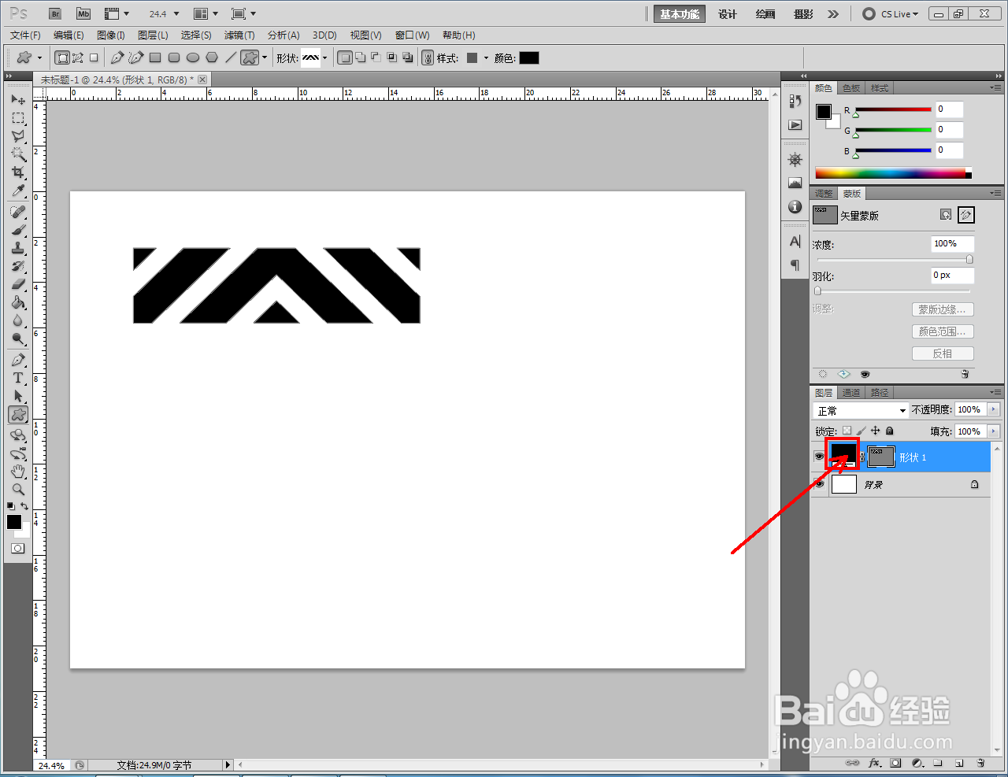Open the Layers panel options menu
The height and width of the screenshot is (777, 1008).
click(x=996, y=392)
